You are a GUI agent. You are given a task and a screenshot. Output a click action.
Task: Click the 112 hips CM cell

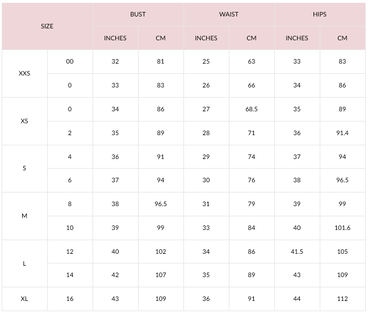point(342,299)
